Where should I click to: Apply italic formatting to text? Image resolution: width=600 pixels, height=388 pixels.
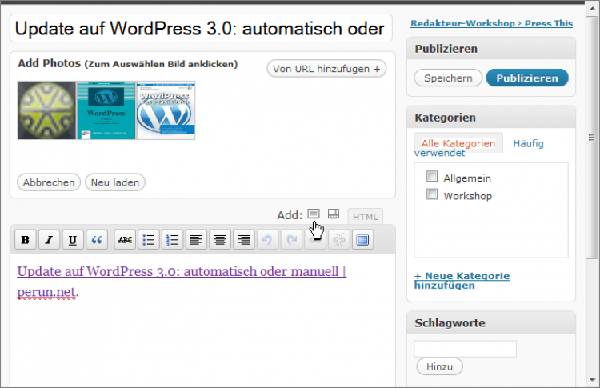coord(50,239)
